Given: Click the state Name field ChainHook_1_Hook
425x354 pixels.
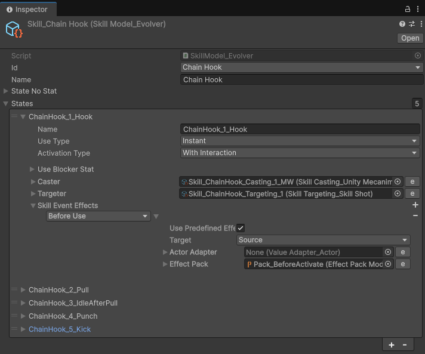Looking at the screenshot, I should point(300,130).
